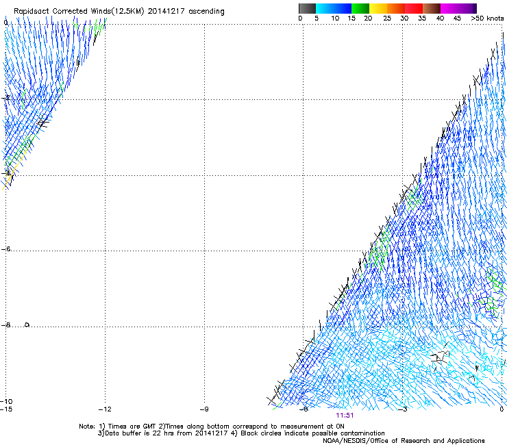This screenshot has width=507, height=445.
Task: Click the latitude axis label '-8'
Action: tap(5, 325)
